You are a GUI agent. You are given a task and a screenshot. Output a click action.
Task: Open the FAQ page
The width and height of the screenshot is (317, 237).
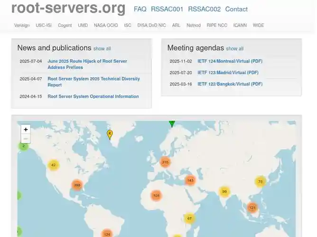pyautogui.click(x=140, y=9)
